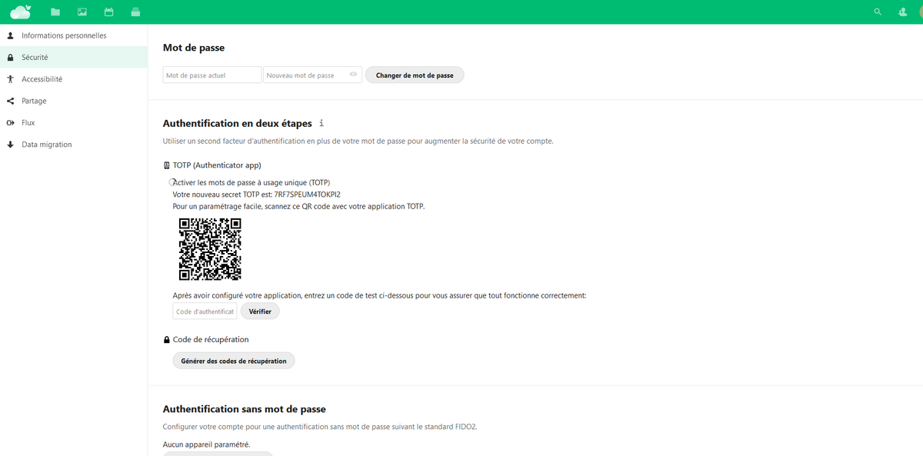Click the Vérifier button
This screenshot has width=923, height=456.
point(260,311)
